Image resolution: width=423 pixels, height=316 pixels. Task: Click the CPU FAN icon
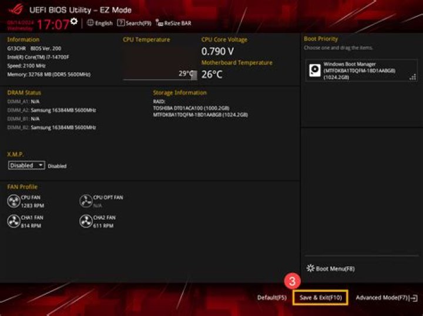tap(14, 201)
